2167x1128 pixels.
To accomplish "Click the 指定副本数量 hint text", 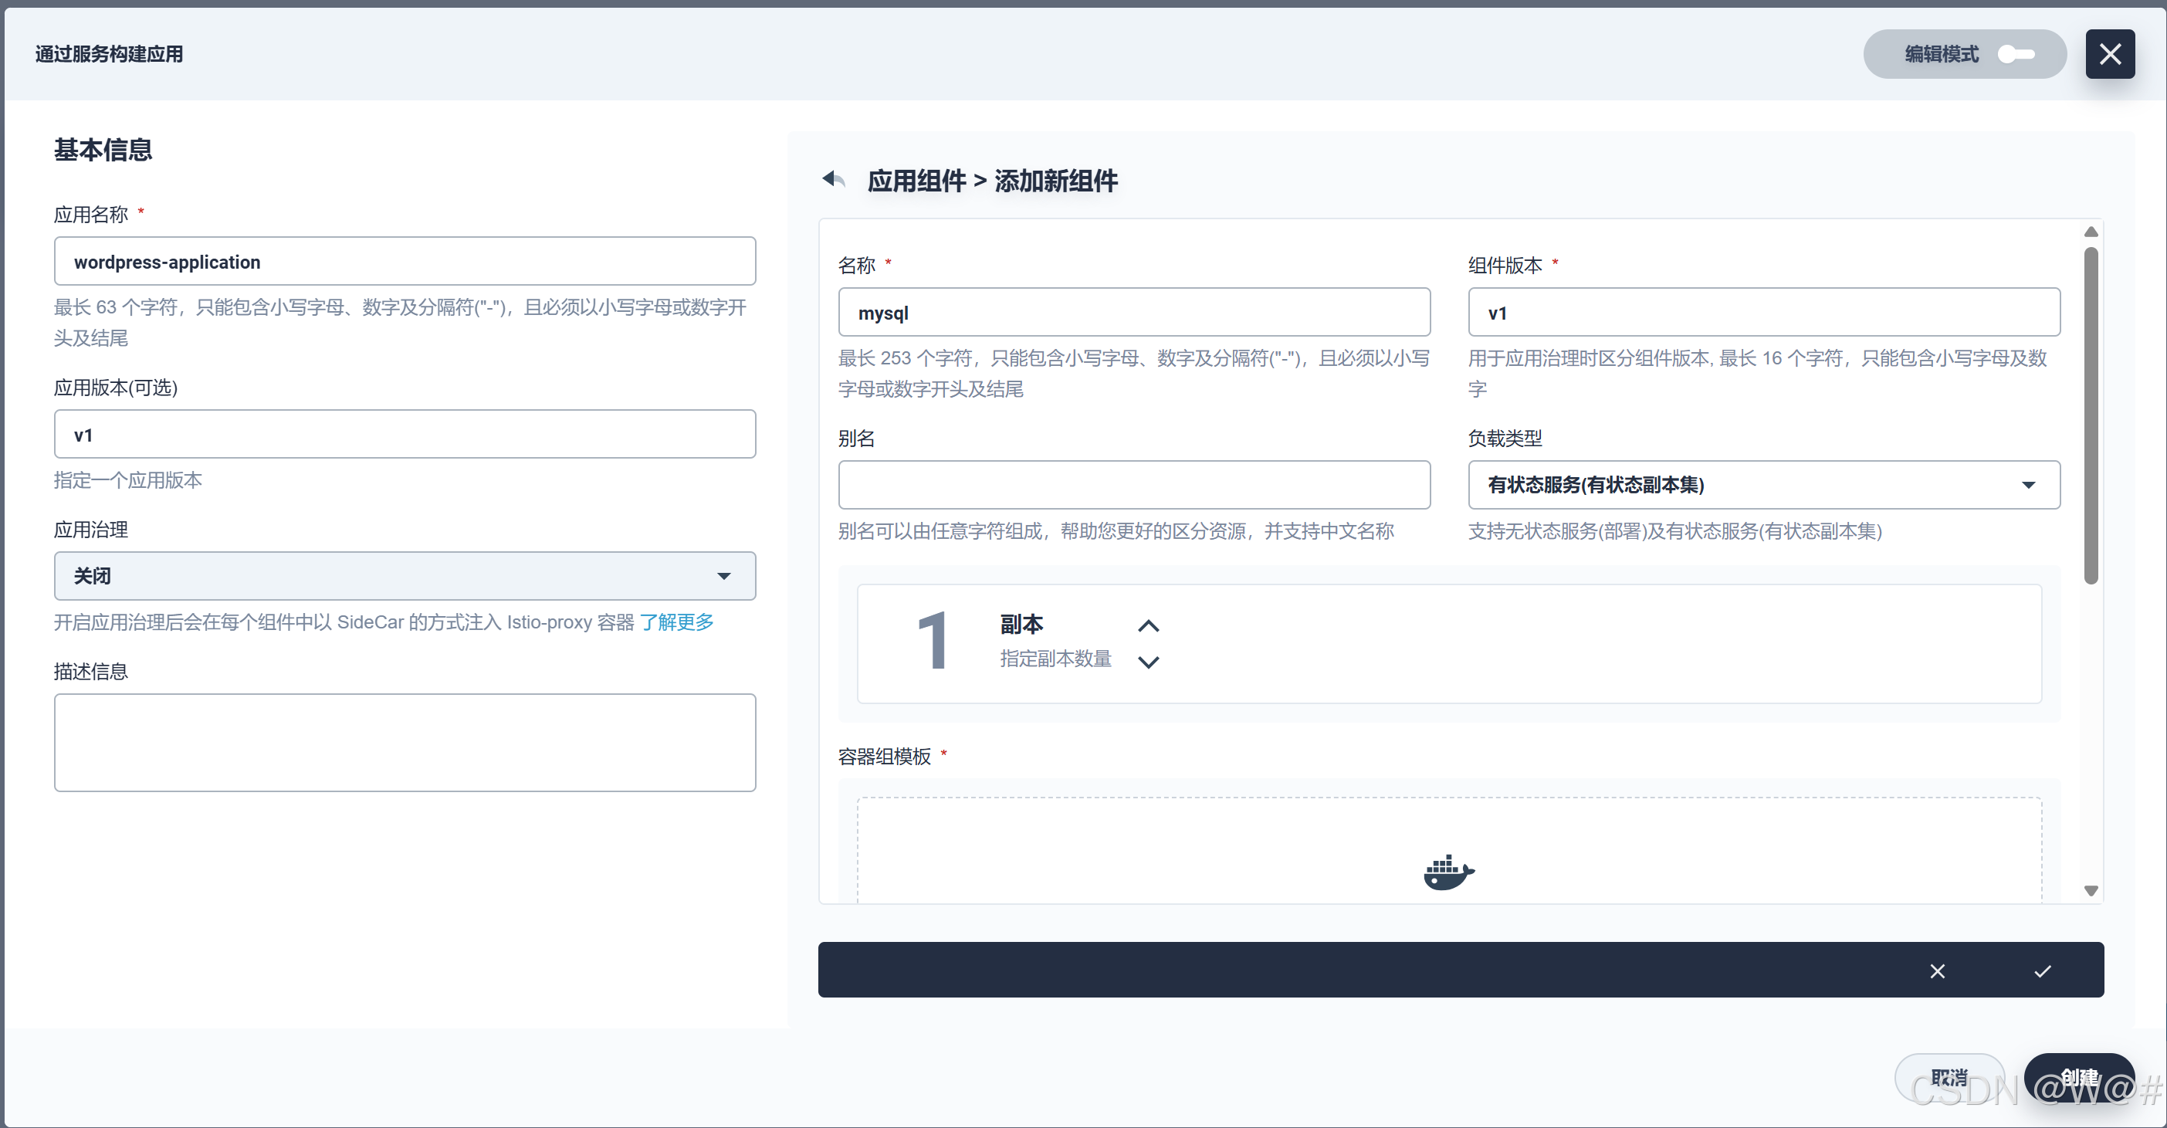I will tap(1055, 659).
